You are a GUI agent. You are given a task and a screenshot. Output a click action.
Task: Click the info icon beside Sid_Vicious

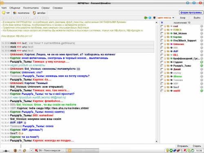tap(165, 33)
